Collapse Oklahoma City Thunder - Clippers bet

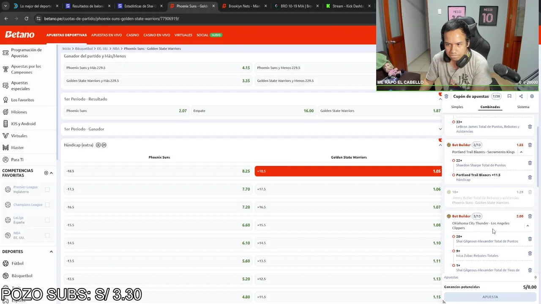[x=527, y=226]
